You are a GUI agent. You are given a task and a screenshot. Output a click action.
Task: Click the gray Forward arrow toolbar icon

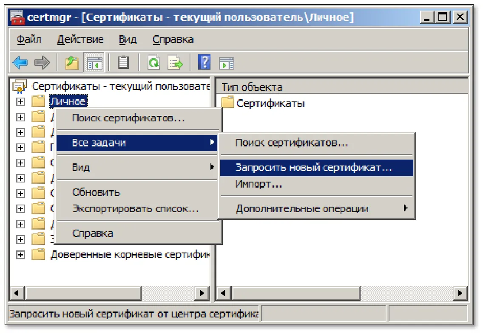pyautogui.click(x=42, y=62)
